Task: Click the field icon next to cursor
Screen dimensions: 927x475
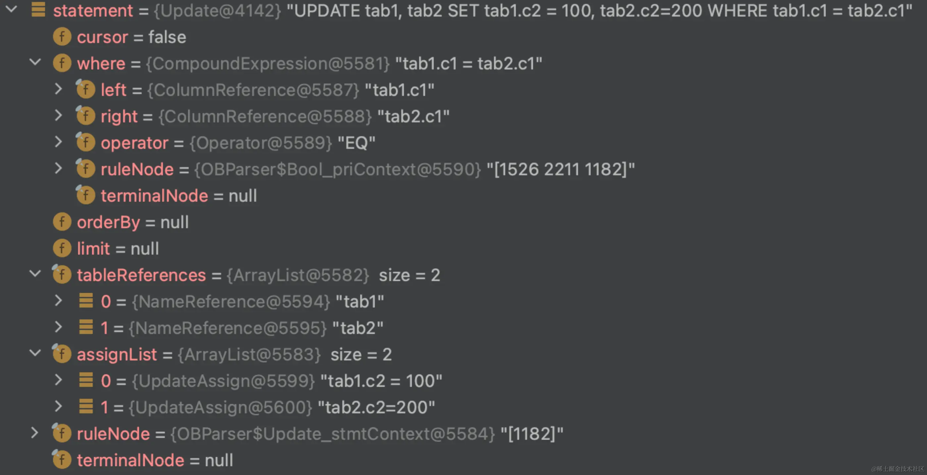Action: 62,37
